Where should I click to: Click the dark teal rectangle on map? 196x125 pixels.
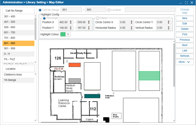click(x=92, y=96)
